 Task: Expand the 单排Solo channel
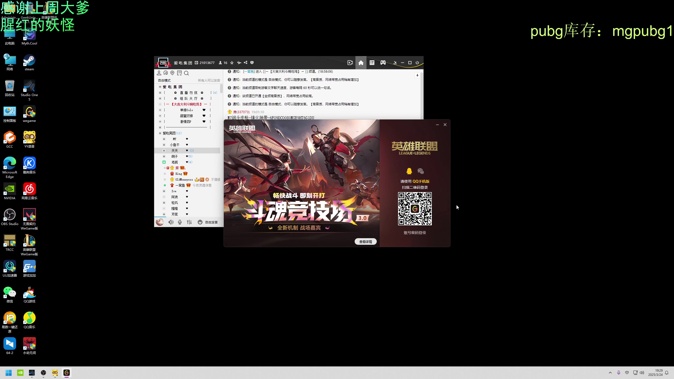(x=160, y=110)
